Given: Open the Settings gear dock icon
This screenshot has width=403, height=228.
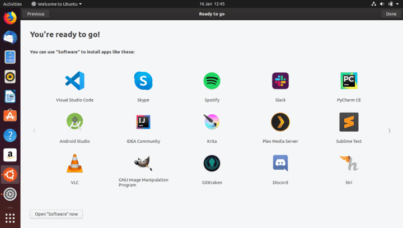Looking at the screenshot, I should click(10, 194).
